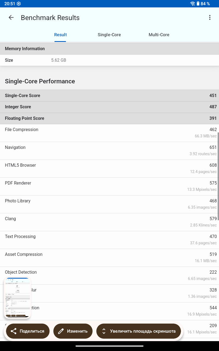Tap the settings gear in status bar
219x351 pixels.
click(x=19, y=4)
